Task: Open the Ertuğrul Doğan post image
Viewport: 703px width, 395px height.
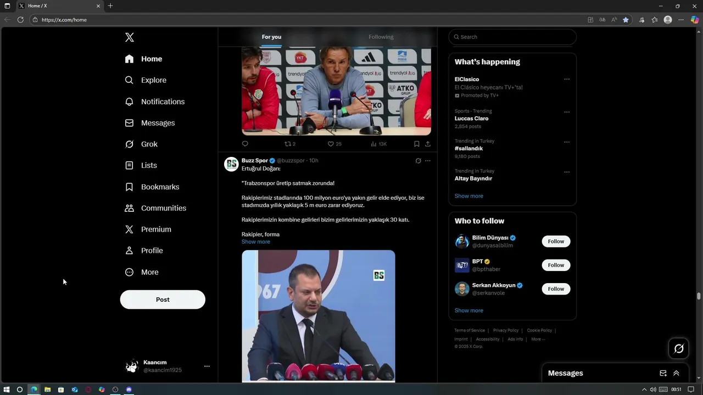Action: (x=319, y=316)
